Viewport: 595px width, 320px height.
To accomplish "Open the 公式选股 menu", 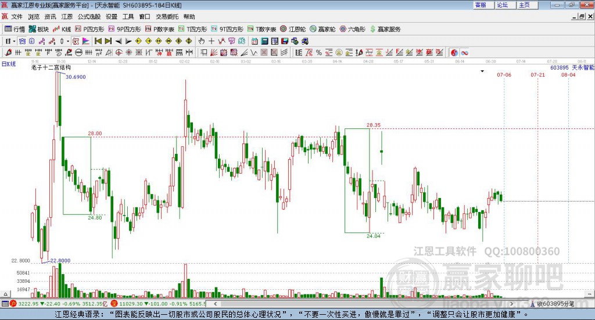I will point(89,17).
